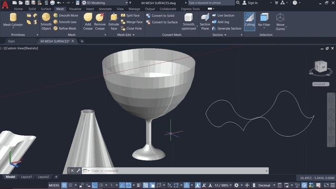The image size is (336, 189).
Task: Open the Home ribbon tab
Action: (18, 9)
